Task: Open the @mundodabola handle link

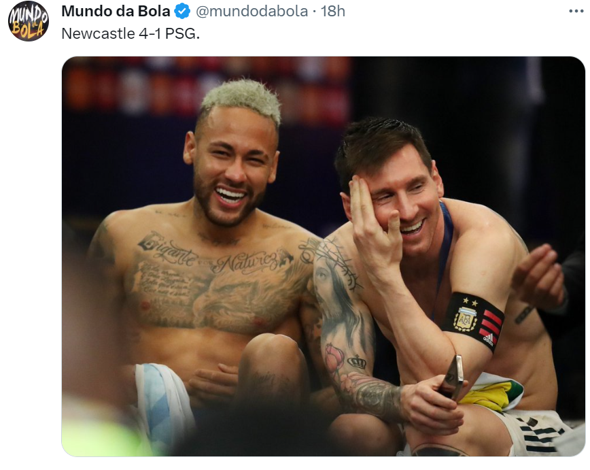Action: [x=251, y=12]
